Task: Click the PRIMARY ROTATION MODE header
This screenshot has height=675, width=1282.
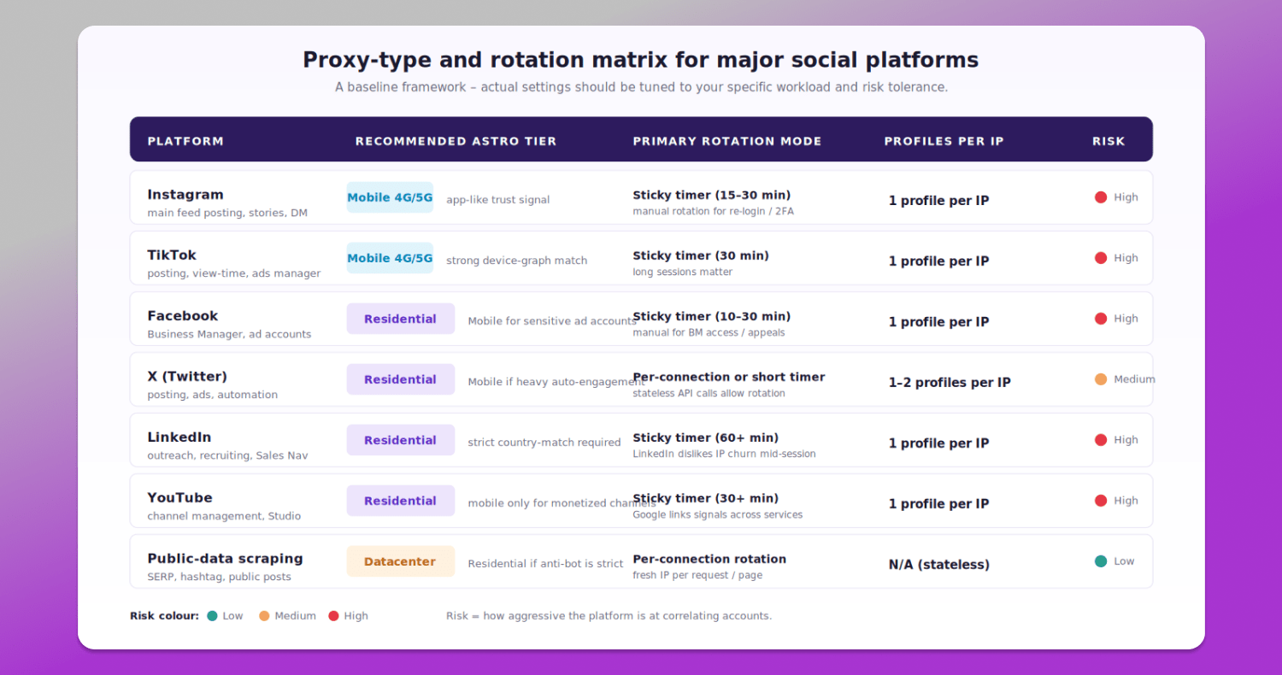Action: [x=727, y=141]
